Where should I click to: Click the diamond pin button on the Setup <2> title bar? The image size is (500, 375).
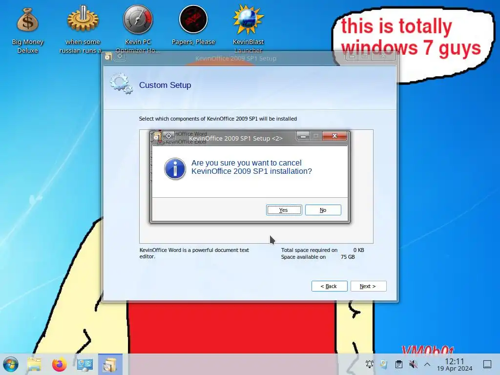(x=168, y=136)
